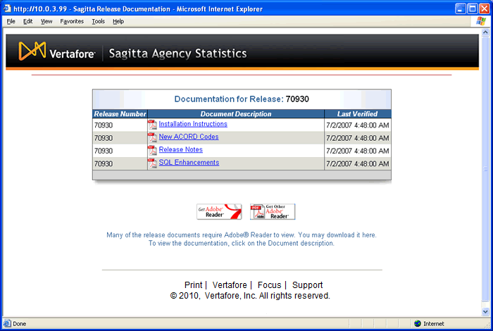Click the scrollbar down arrow
Image resolution: width=493 pixels, height=331 pixels.
(485, 311)
